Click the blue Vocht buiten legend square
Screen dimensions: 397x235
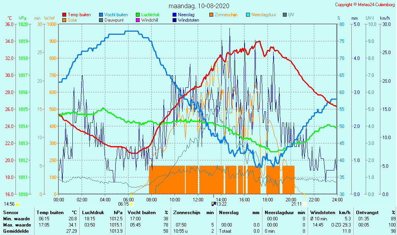pyautogui.click(x=101, y=15)
